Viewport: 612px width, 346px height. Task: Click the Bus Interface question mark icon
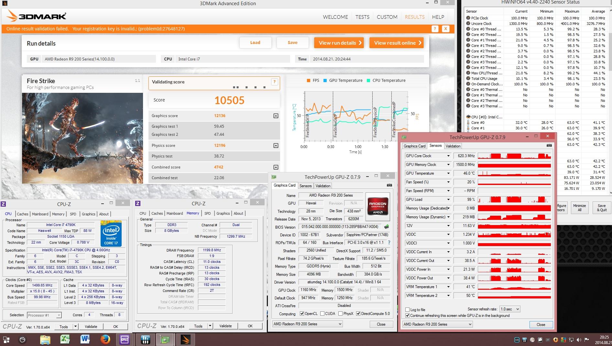[389, 243]
